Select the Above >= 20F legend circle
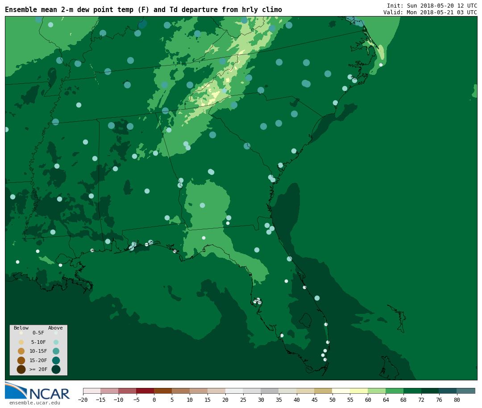This screenshot has height=408, width=482. [x=56, y=369]
